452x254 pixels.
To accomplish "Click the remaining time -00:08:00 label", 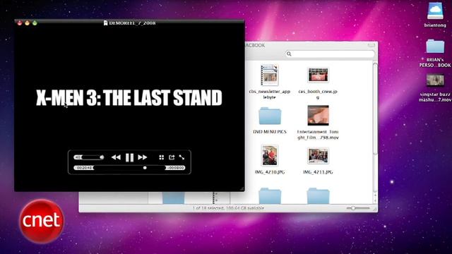I will tap(176, 168).
